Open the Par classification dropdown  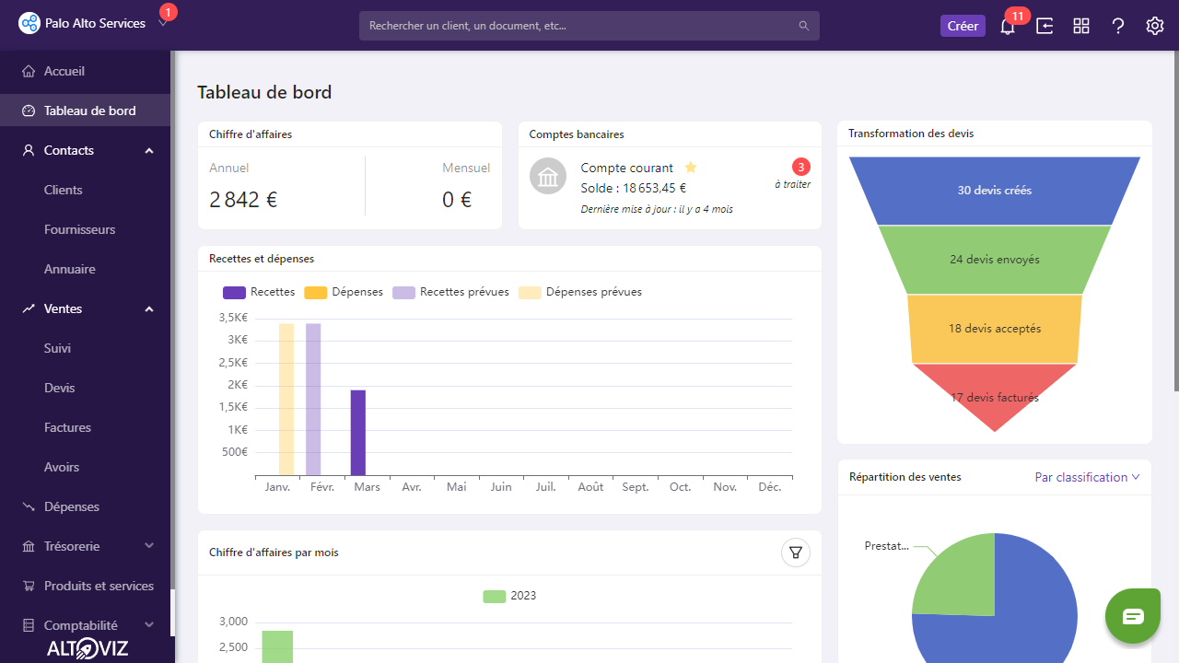click(x=1087, y=477)
